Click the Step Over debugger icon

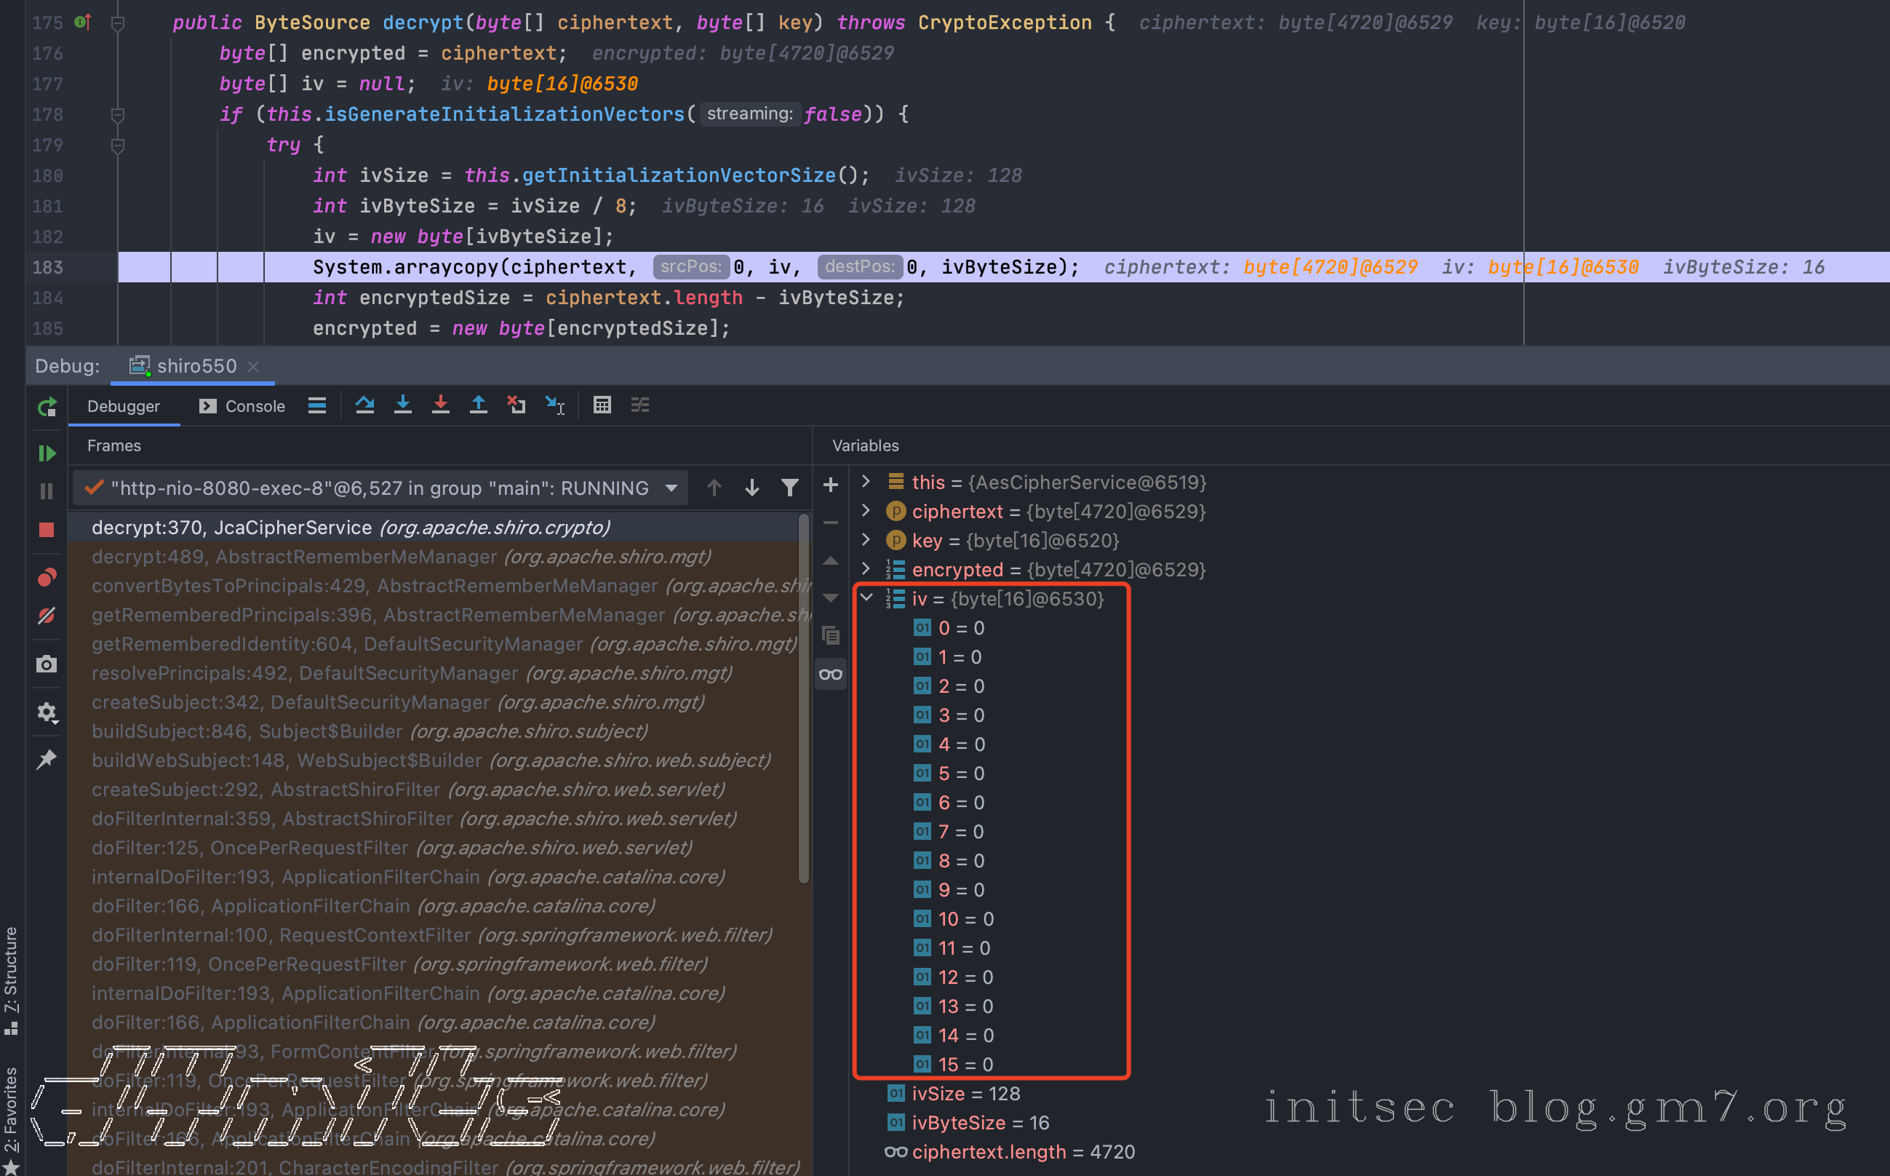click(x=364, y=405)
